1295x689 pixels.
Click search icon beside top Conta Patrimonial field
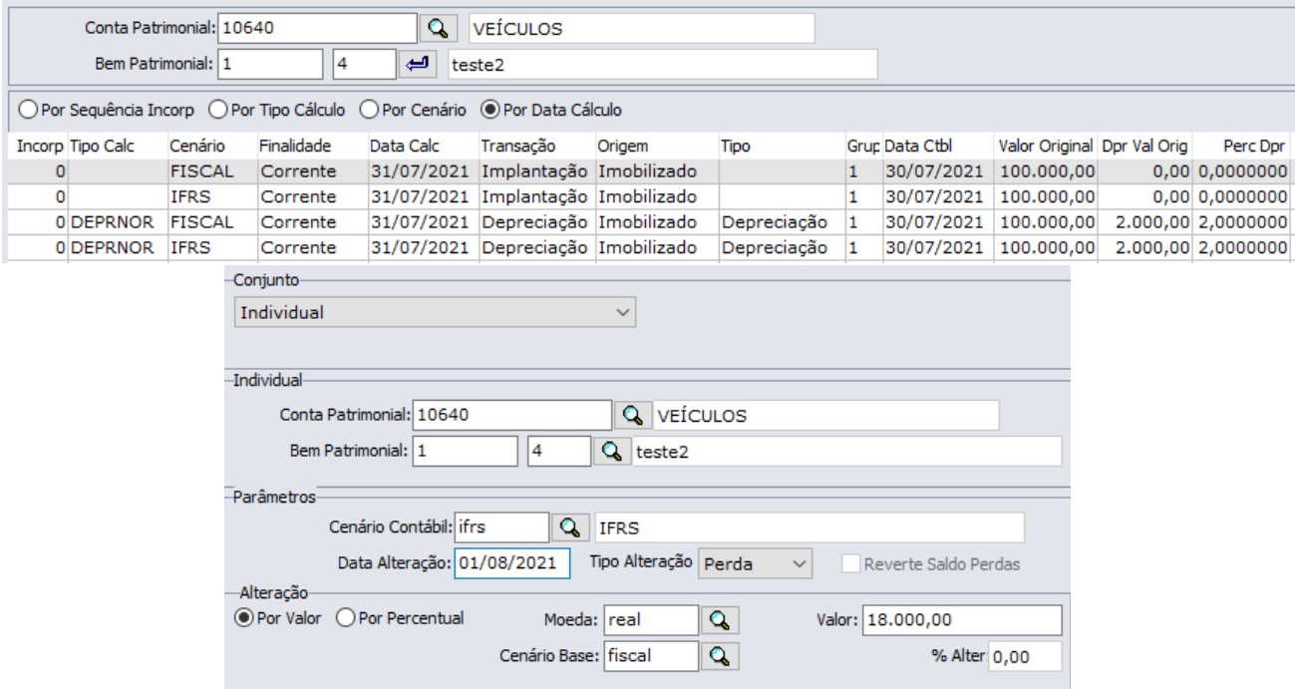[436, 28]
